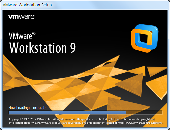Click the VMware Workstation overlapping squares logo icon
This screenshot has height=130, width=170.
144,38
